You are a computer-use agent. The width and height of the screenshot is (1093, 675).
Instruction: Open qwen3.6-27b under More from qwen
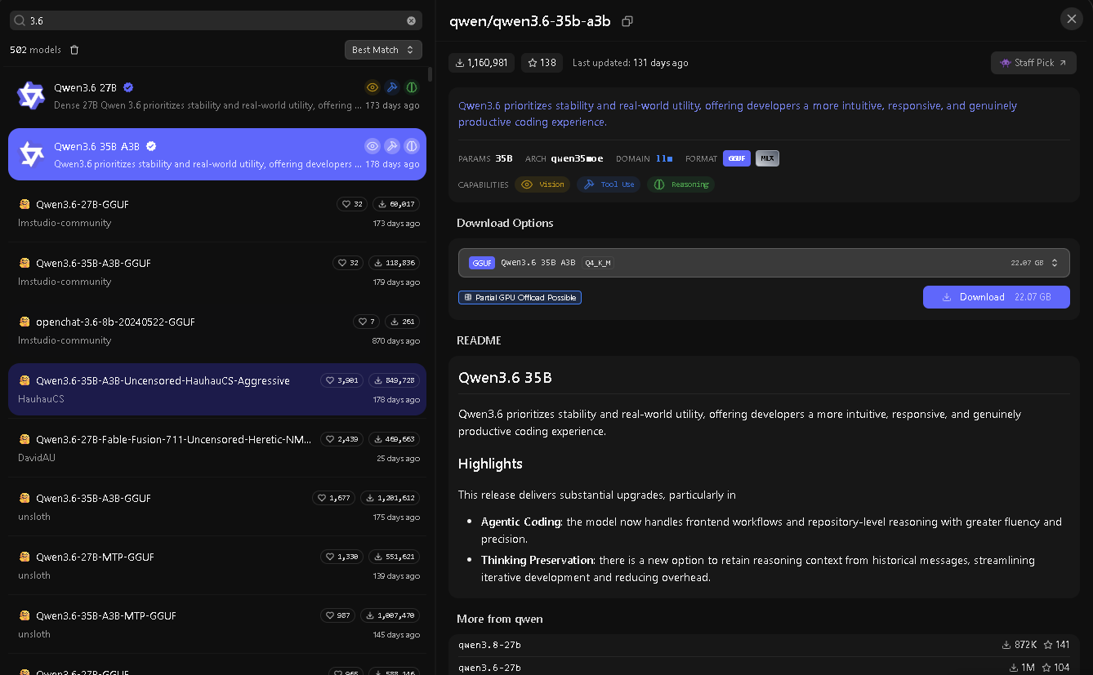pos(764,666)
